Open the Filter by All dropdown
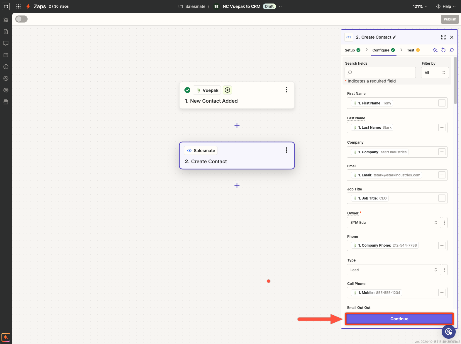461x344 pixels. pyautogui.click(x=435, y=73)
